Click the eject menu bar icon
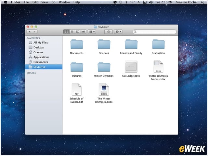Viewport: 208px width, 156px height. coord(138,2)
